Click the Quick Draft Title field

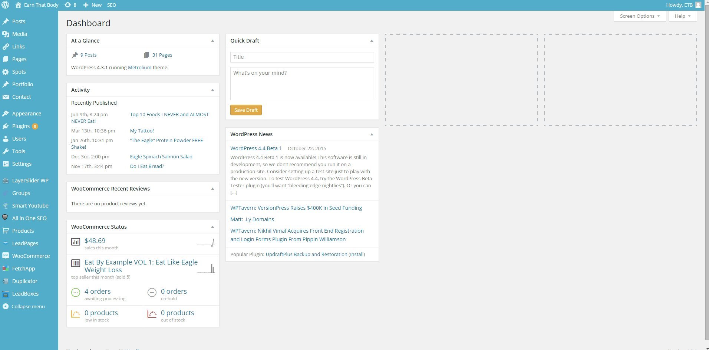point(302,57)
